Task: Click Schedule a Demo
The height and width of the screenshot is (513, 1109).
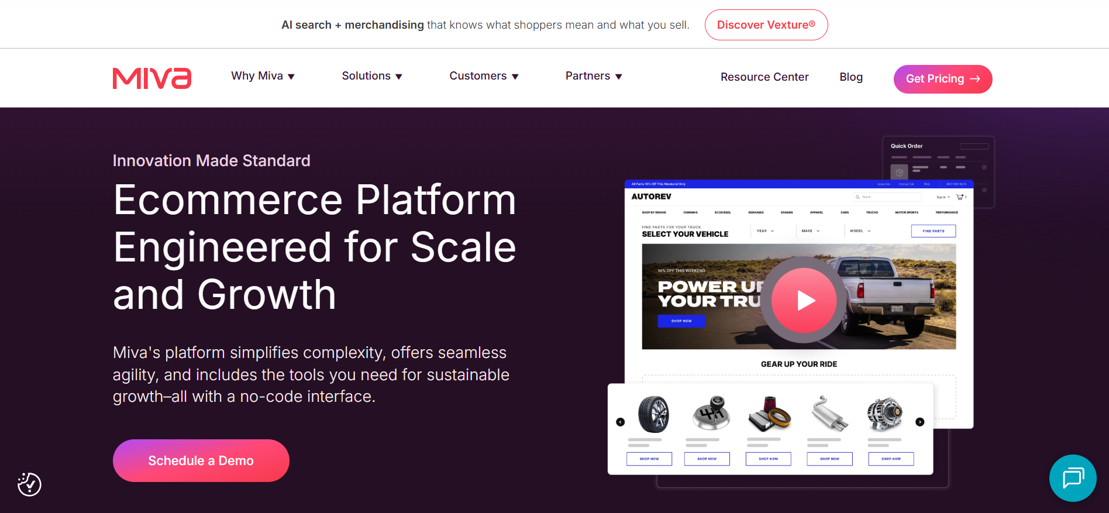Action: tap(201, 461)
